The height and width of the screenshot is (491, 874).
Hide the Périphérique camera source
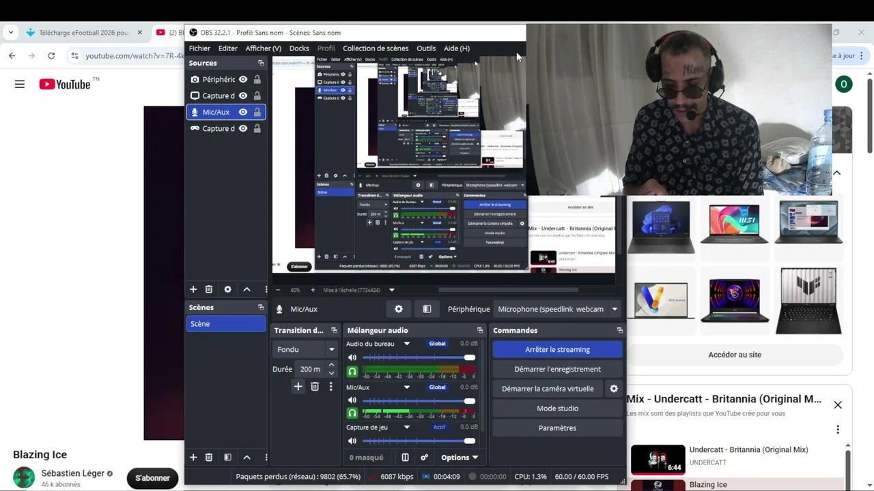tap(242, 79)
